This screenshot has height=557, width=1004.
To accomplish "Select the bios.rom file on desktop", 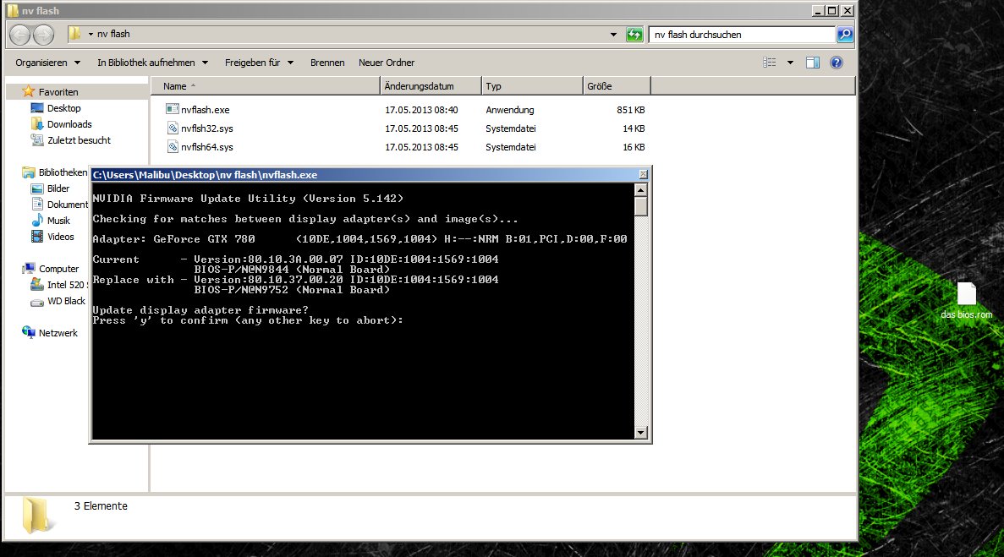I will tap(966, 301).
